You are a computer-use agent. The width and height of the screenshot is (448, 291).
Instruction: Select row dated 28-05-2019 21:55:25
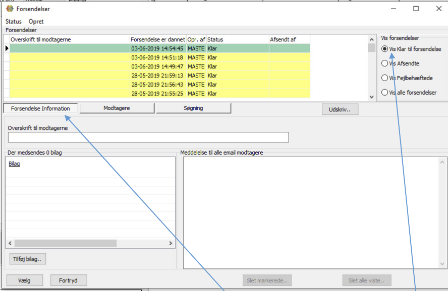(x=160, y=94)
